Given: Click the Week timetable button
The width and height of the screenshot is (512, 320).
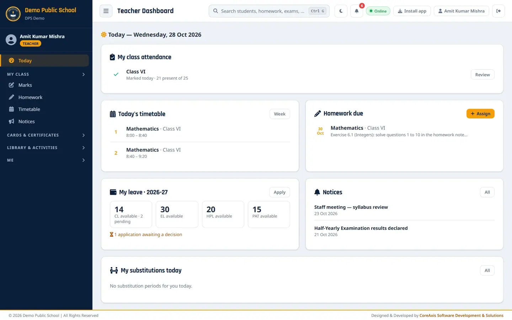Looking at the screenshot, I should [279, 114].
